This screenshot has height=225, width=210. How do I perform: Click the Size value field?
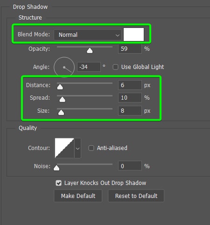pos(130,111)
